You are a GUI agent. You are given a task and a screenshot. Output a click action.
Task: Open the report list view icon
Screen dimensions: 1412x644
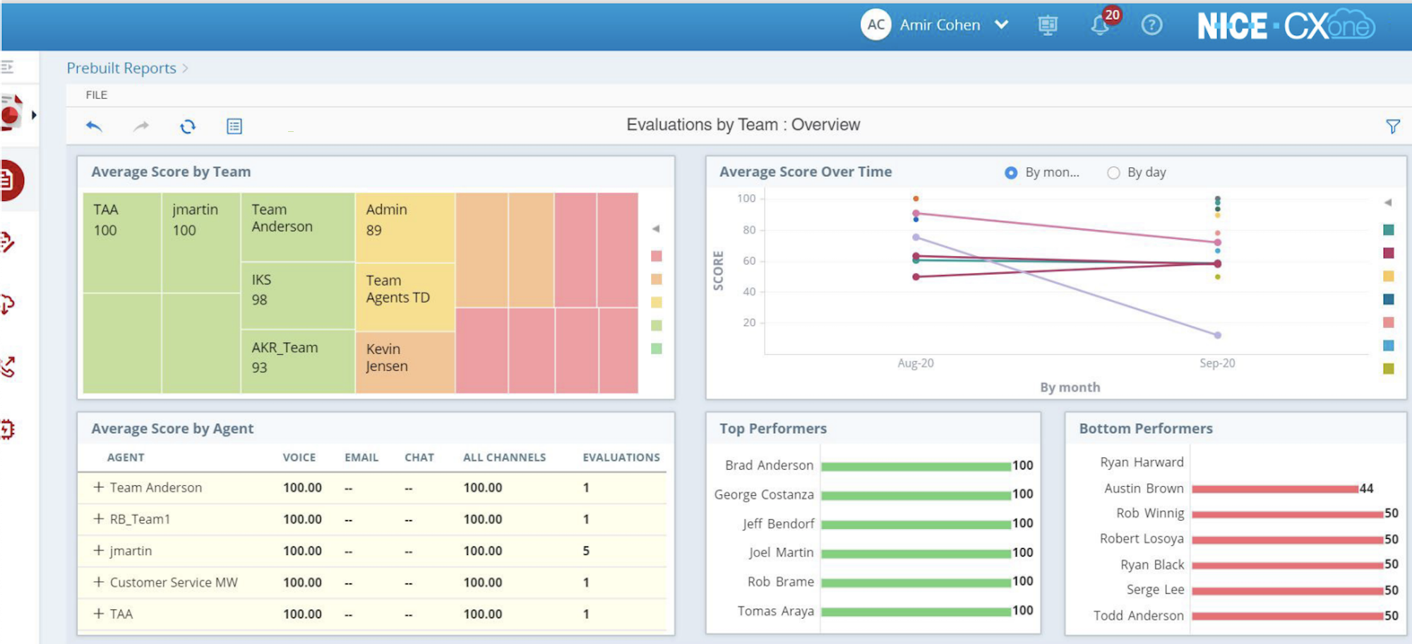coord(234,126)
